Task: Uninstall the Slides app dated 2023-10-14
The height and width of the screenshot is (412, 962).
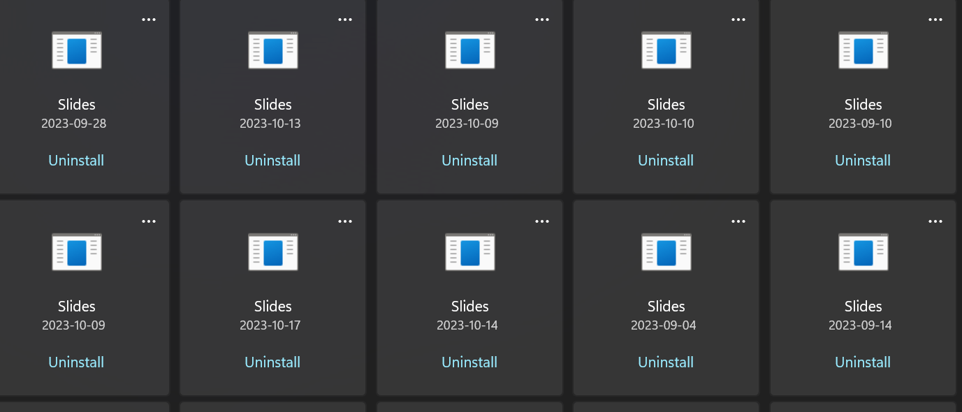Action: point(469,362)
